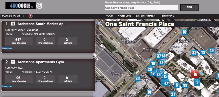The height and width of the screenshot is (97, 219).
Task: Click 0 opinions box on Archstone Apartments Gym
Action: [68, 79]
